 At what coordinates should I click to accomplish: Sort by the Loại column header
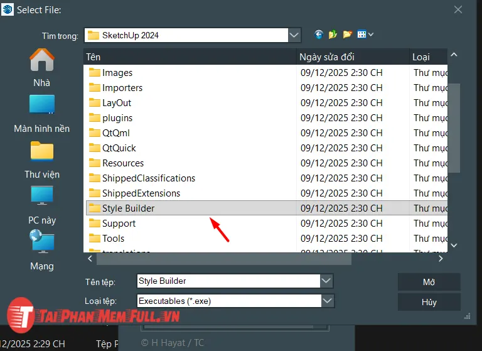(429, 57)
